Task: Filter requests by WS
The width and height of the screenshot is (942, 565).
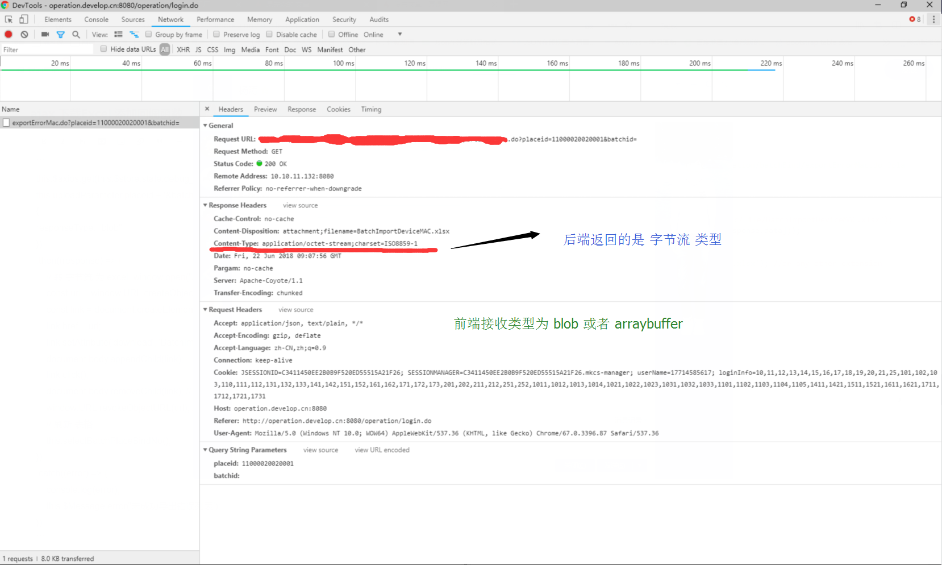Action: [x=307, y=49]
